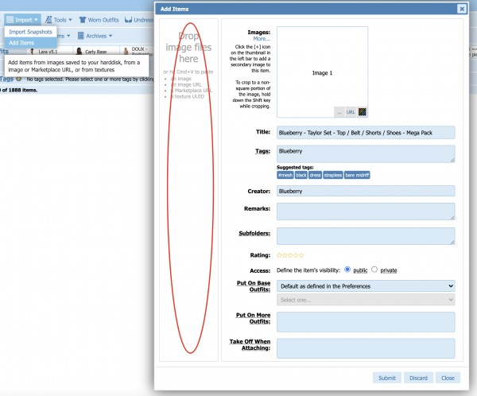The height and width of the screenshot is (396, 477).
Task: Open the Archives dropdown menu
Action: [x=95, y=36]
